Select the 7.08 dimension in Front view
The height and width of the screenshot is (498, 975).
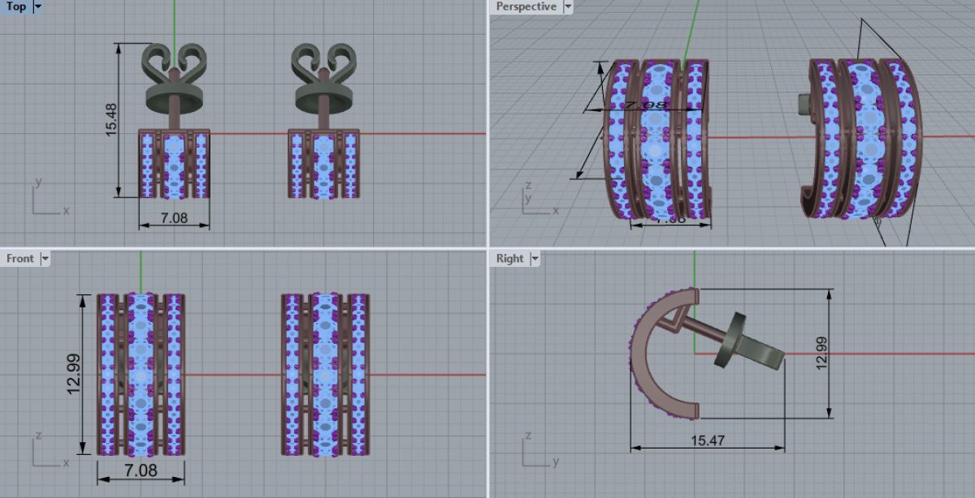click(x=140, y=470)
